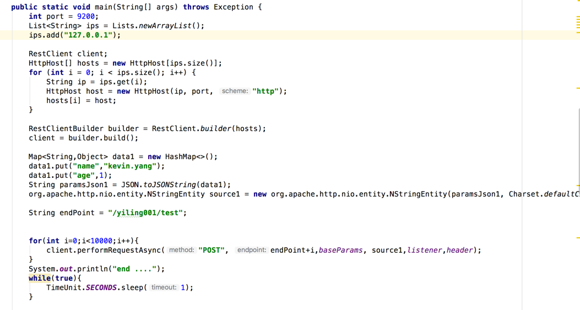Click the "/yiling001/test" string literal
Viewport: 580px width, 310px height.
click(x=145, y=213)
